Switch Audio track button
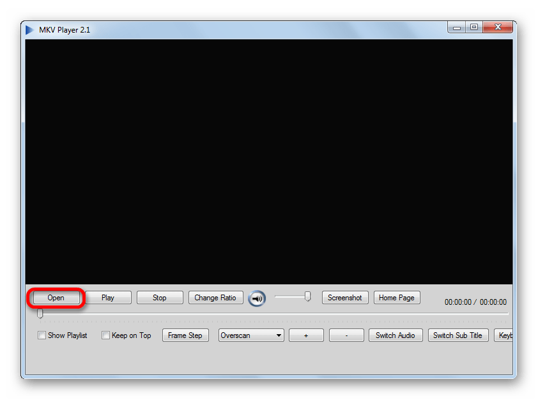538x400 pixels. pos(396,335)
